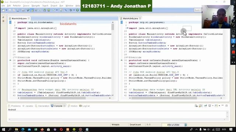
Task: Run garbage collector trash icon
Action: [x=185, y=125]
